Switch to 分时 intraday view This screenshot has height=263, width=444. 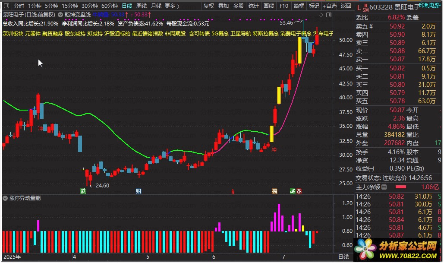pyautogui.click(x=19, y=6)
